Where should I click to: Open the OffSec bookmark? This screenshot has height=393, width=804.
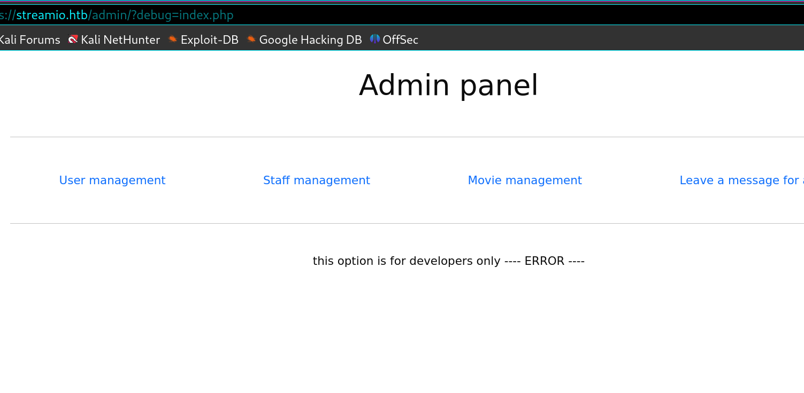pos(394,40)
